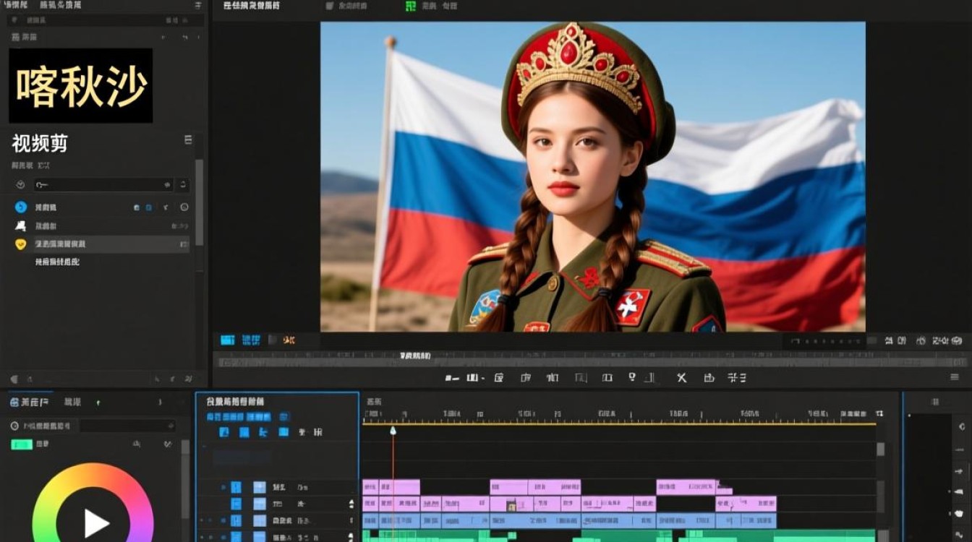Click the first blue tool icon above the track headers
Viewport: 972px width, 542px height.
click(x=224, y=432)
